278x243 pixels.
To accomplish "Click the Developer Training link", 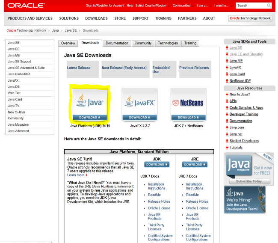I will (x=244, y=114).
